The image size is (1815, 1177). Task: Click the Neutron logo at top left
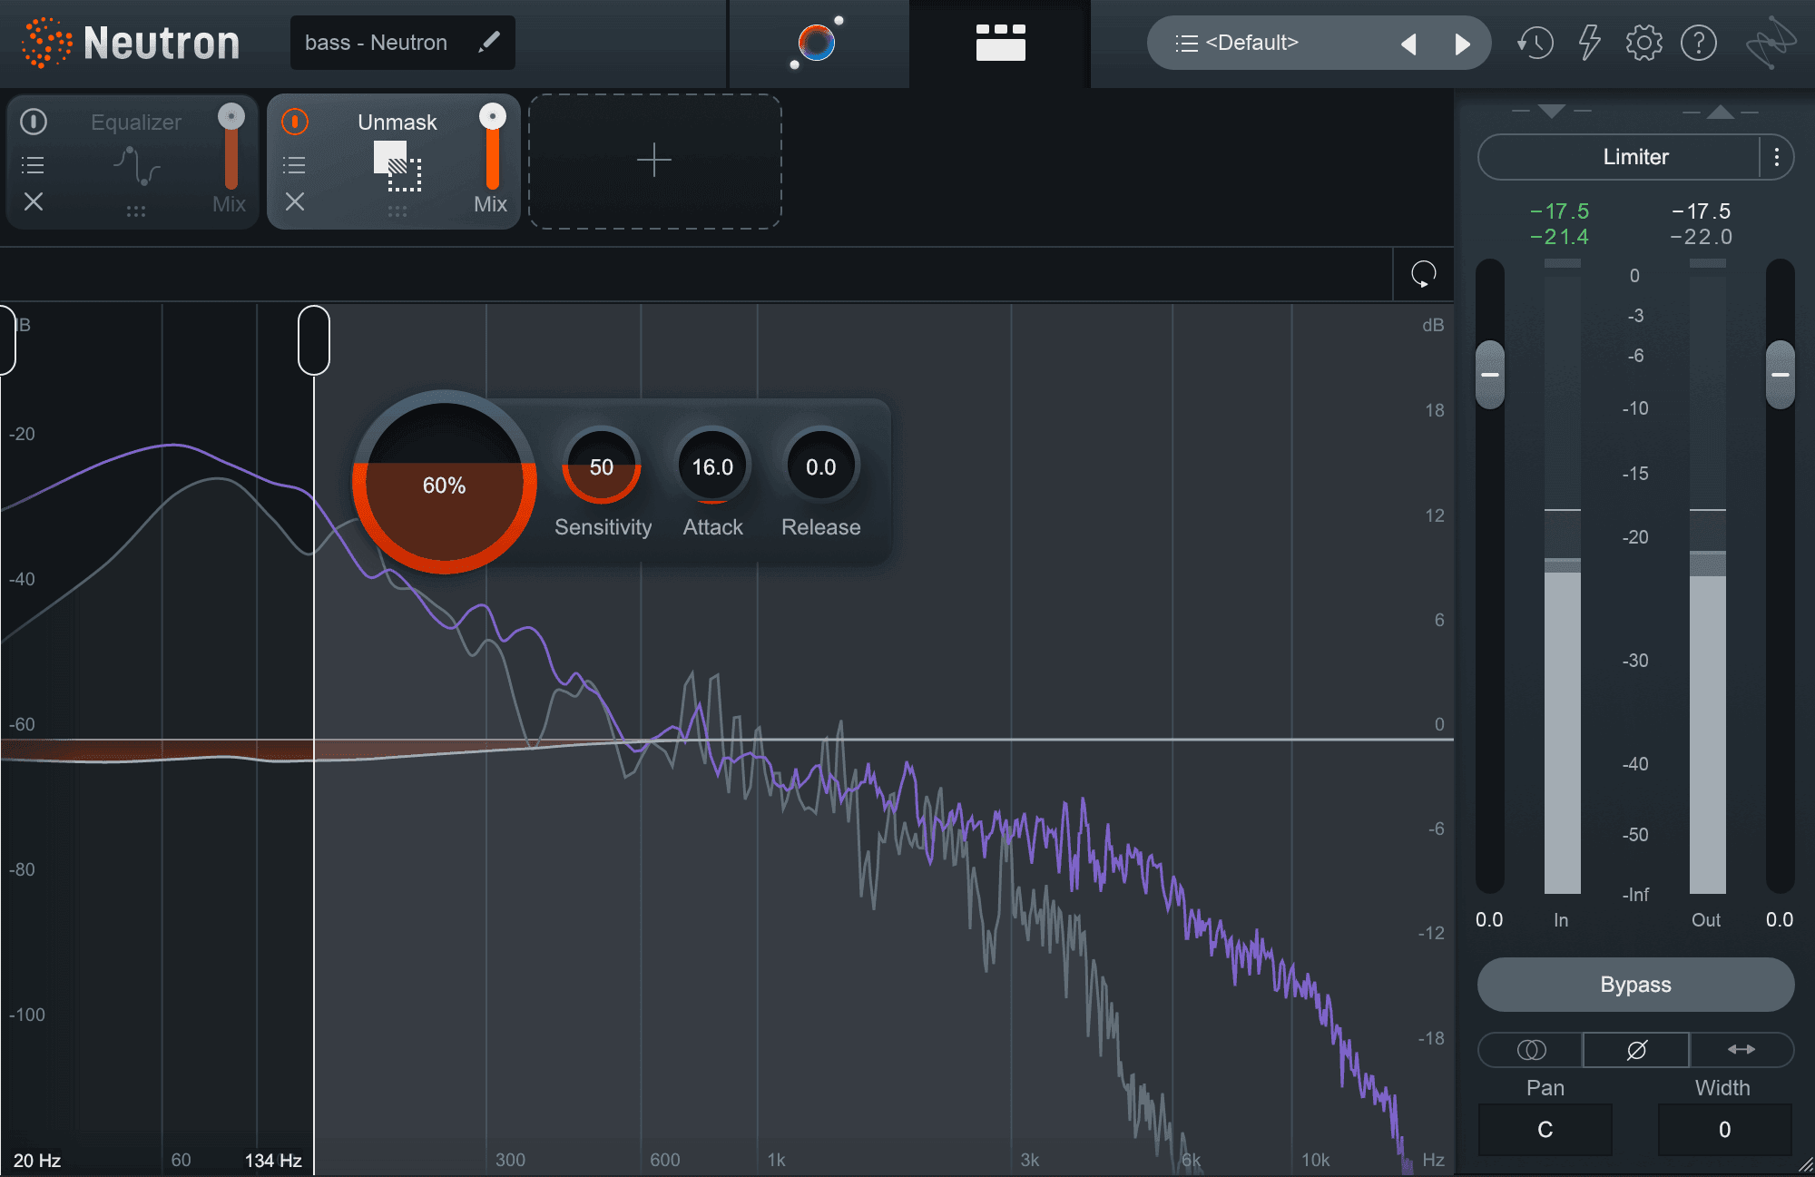(x=131, y=43)
